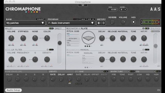The image size is (165, 93).
Task: Click the MIDI activity indicator
Action: [134, 22]
